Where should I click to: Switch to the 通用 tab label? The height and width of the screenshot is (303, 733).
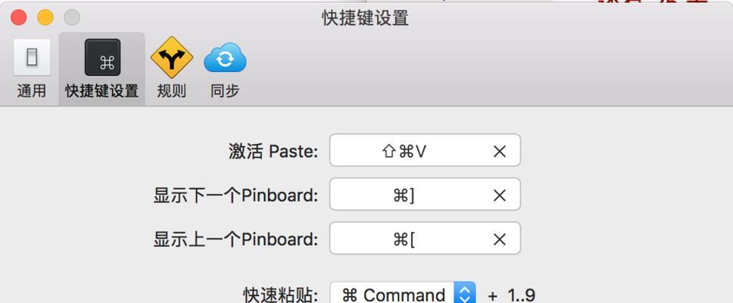[x=32, y=91]
